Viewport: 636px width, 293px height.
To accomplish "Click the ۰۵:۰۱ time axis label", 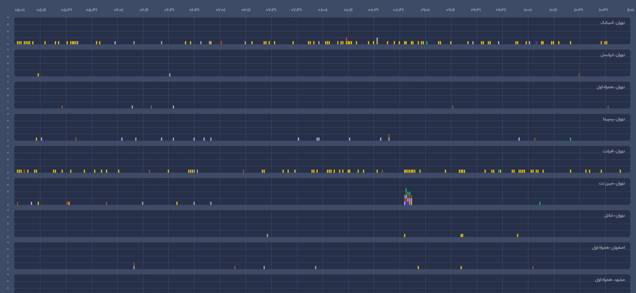I will click(x=20, y=10).
